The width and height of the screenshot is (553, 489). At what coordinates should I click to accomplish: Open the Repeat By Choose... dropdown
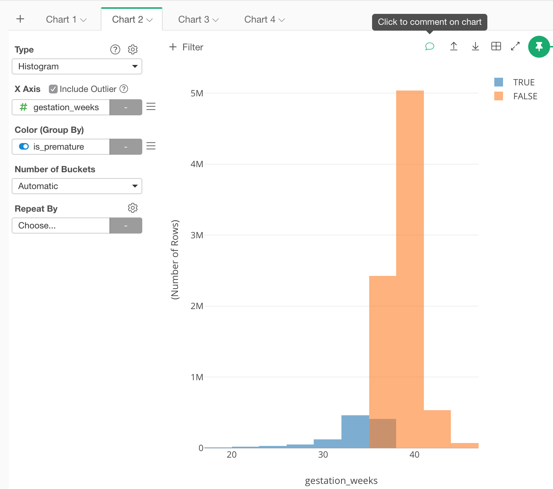click(60, 226)
